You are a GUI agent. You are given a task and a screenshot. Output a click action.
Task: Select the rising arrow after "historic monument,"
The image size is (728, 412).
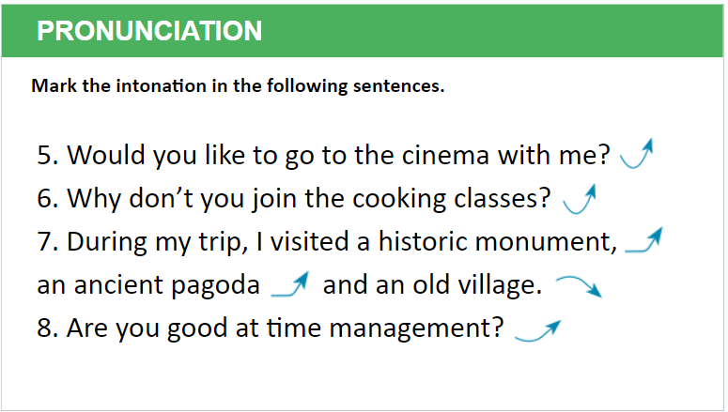point(643,241)
